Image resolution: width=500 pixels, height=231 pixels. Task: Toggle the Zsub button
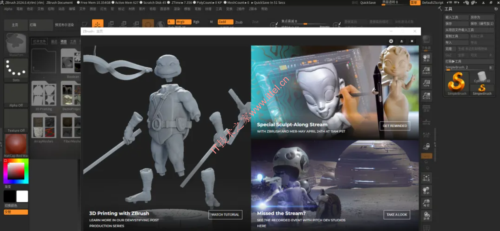coord(239,22)
